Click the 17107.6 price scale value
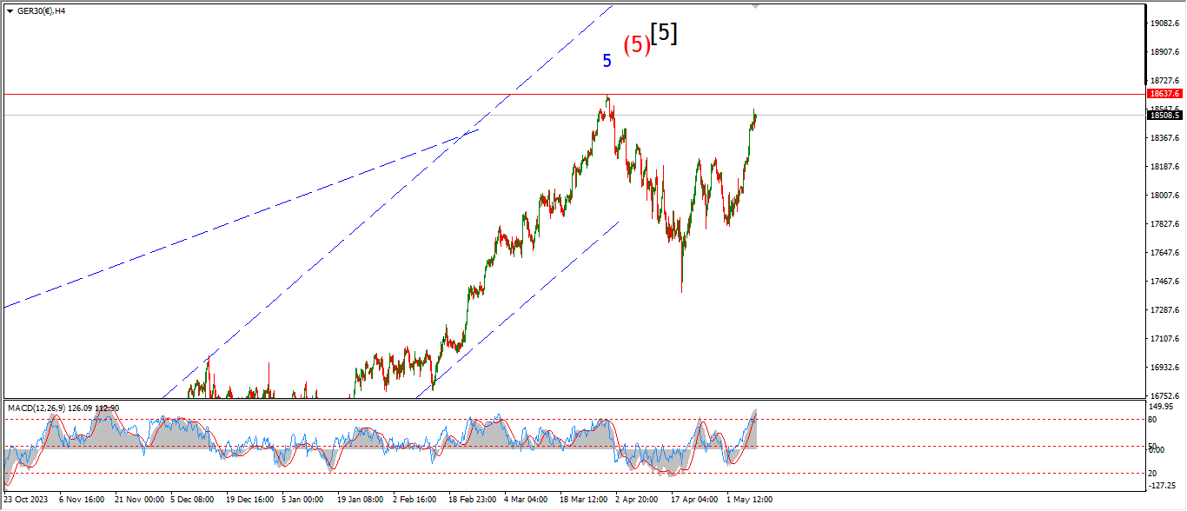 pyautogui.click(x=1163, y=339)
